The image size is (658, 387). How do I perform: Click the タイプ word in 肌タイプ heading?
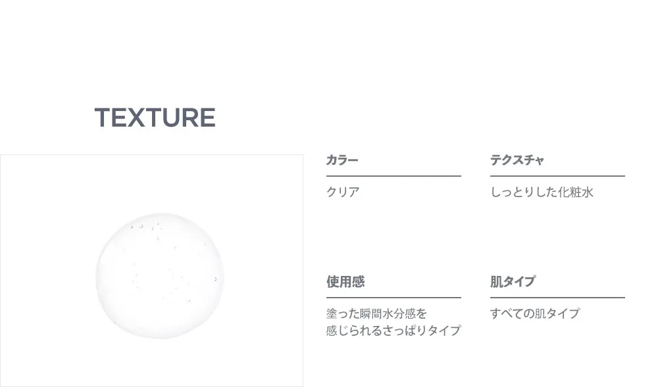[520, 281]
